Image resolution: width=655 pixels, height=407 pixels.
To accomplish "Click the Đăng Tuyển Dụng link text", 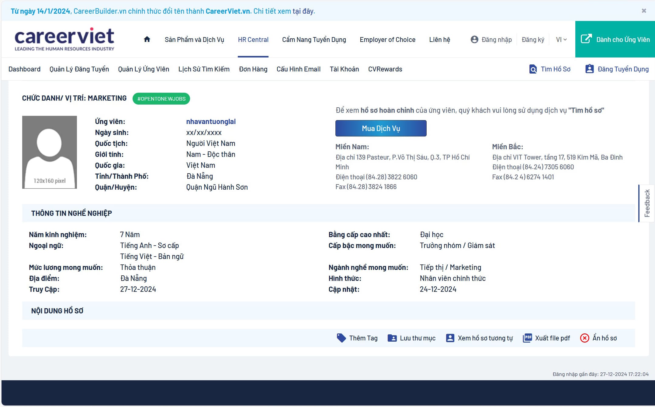I will [623, 69].
